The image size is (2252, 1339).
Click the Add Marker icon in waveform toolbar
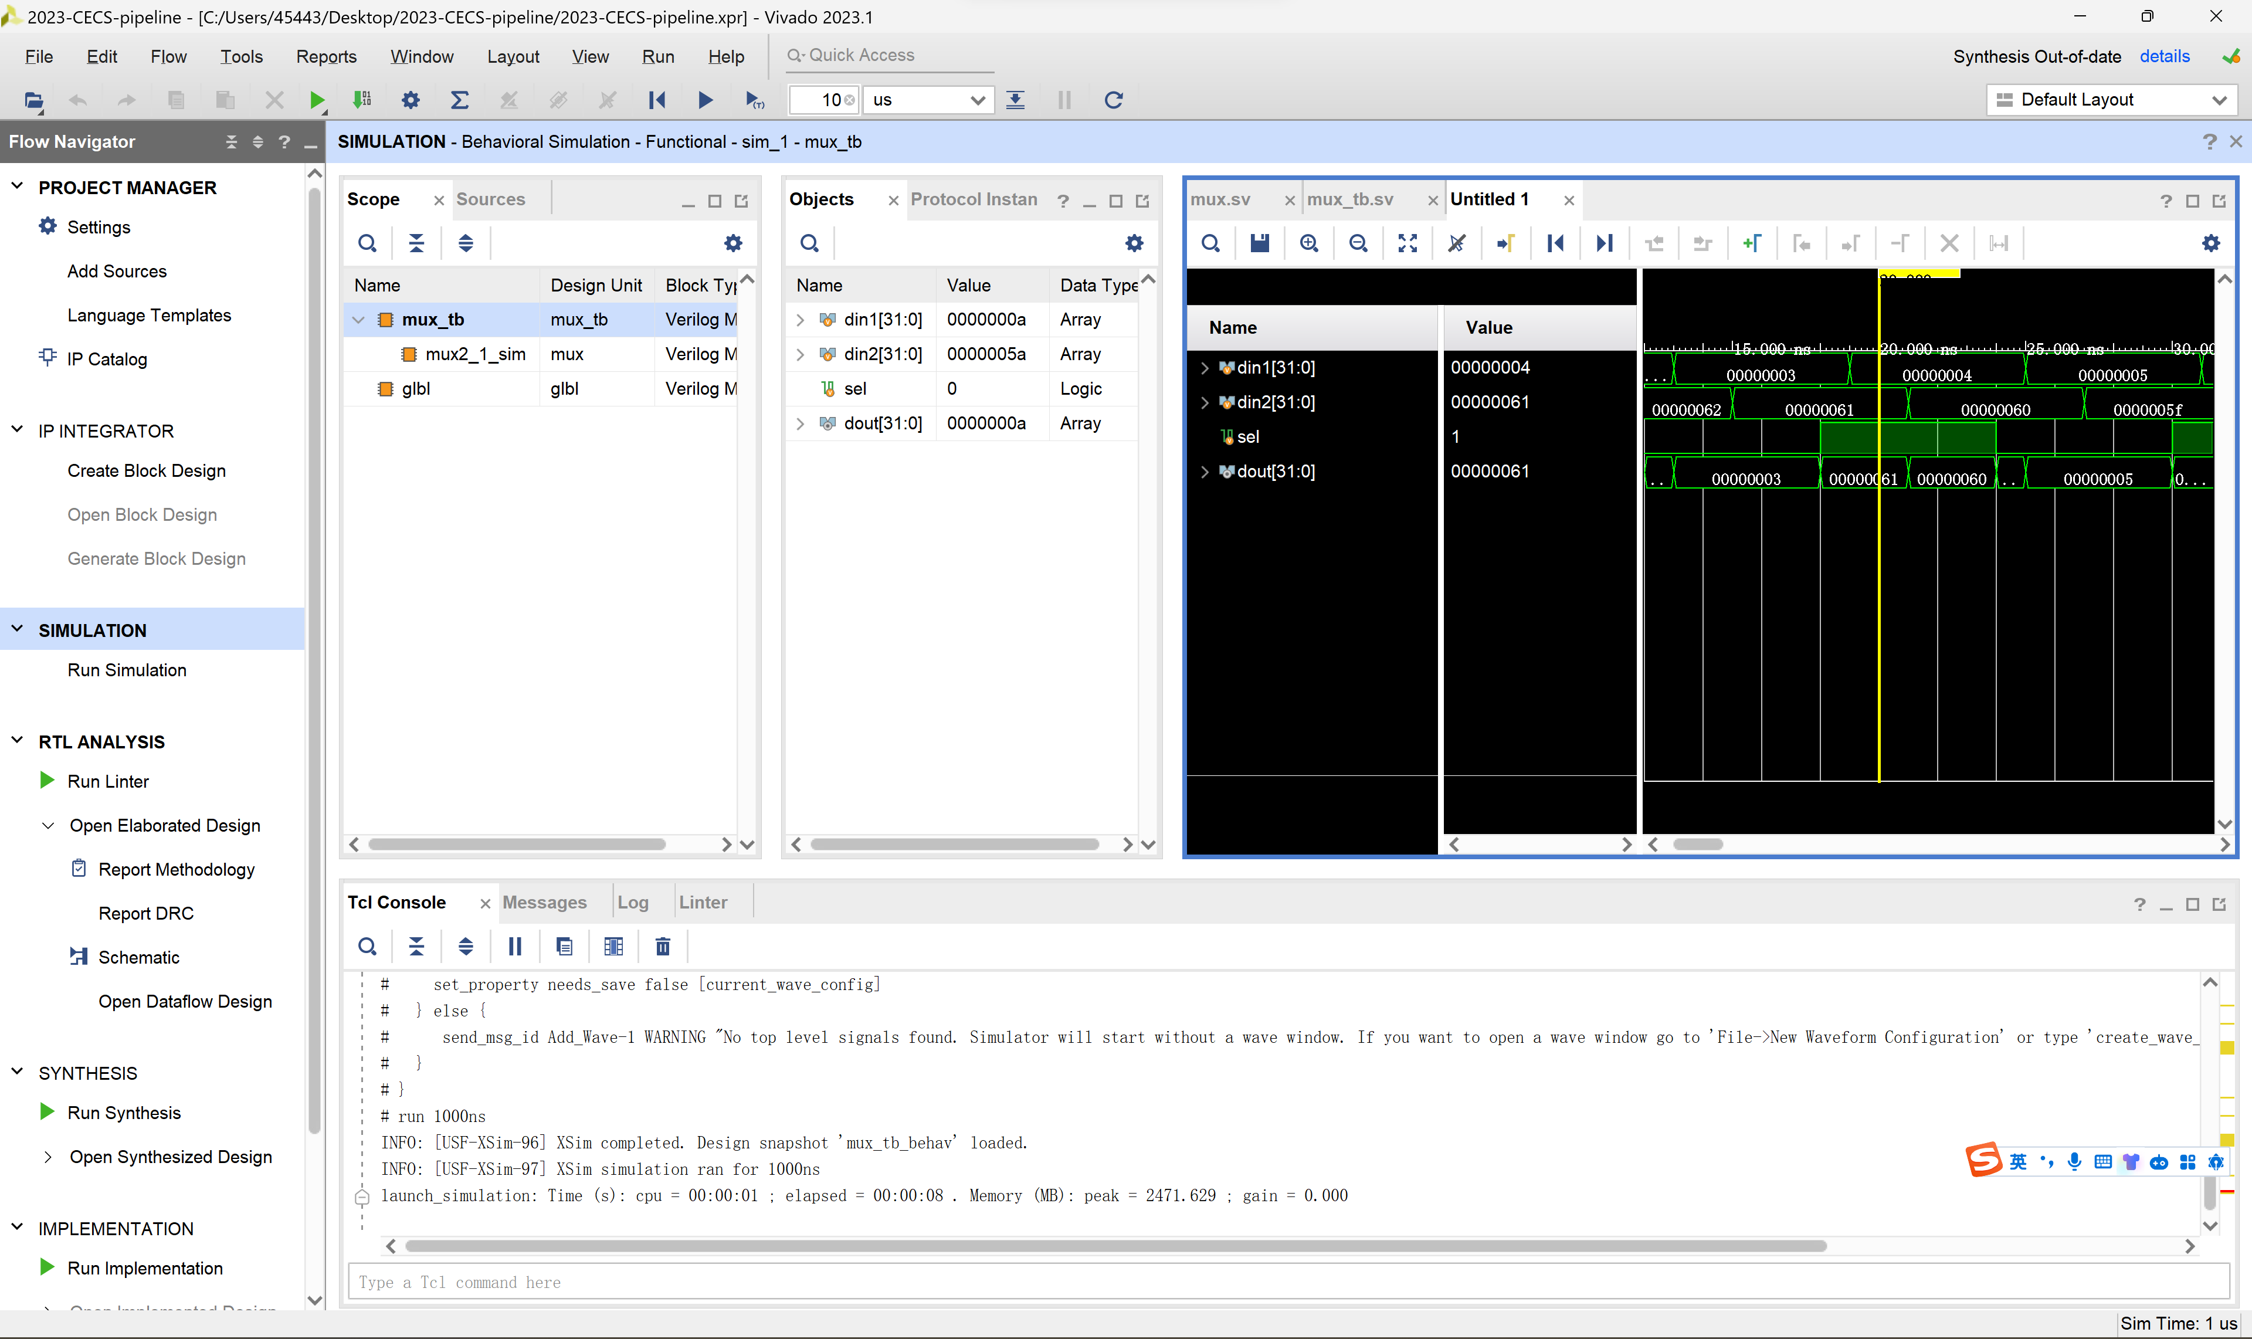[1751, 243]
